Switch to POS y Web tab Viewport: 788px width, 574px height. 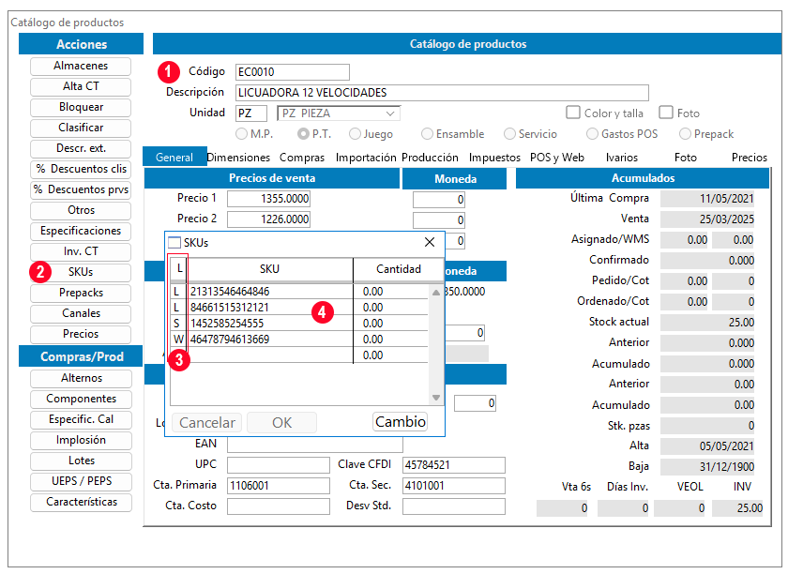click(x=557, y=158)
